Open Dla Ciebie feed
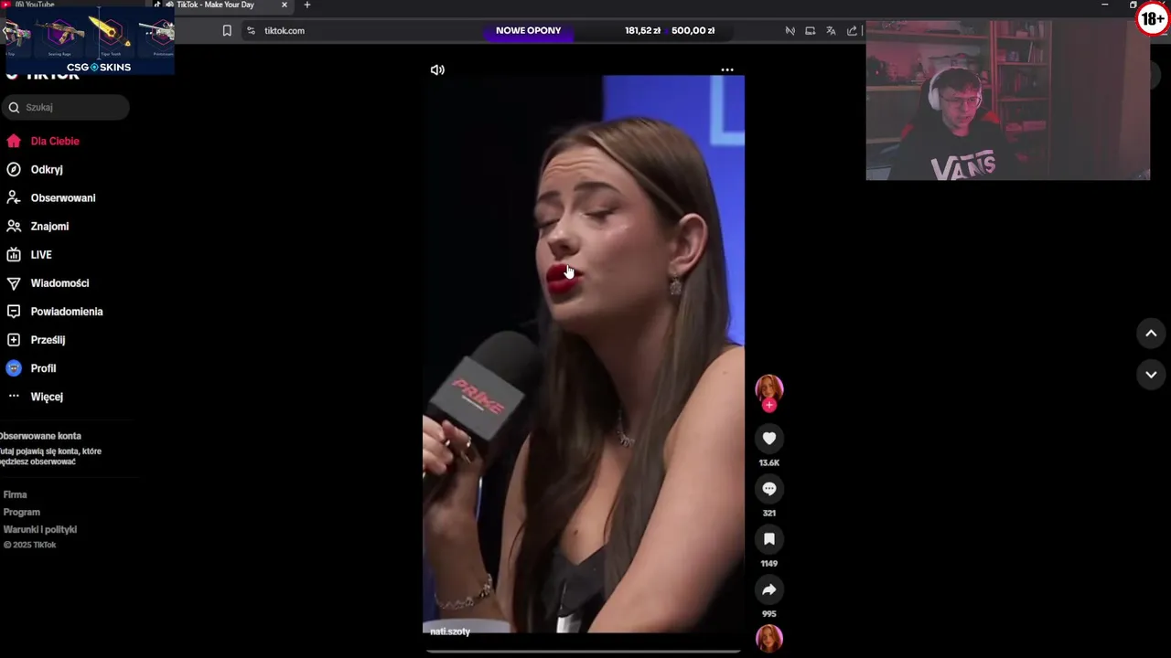 coord(55,141)
